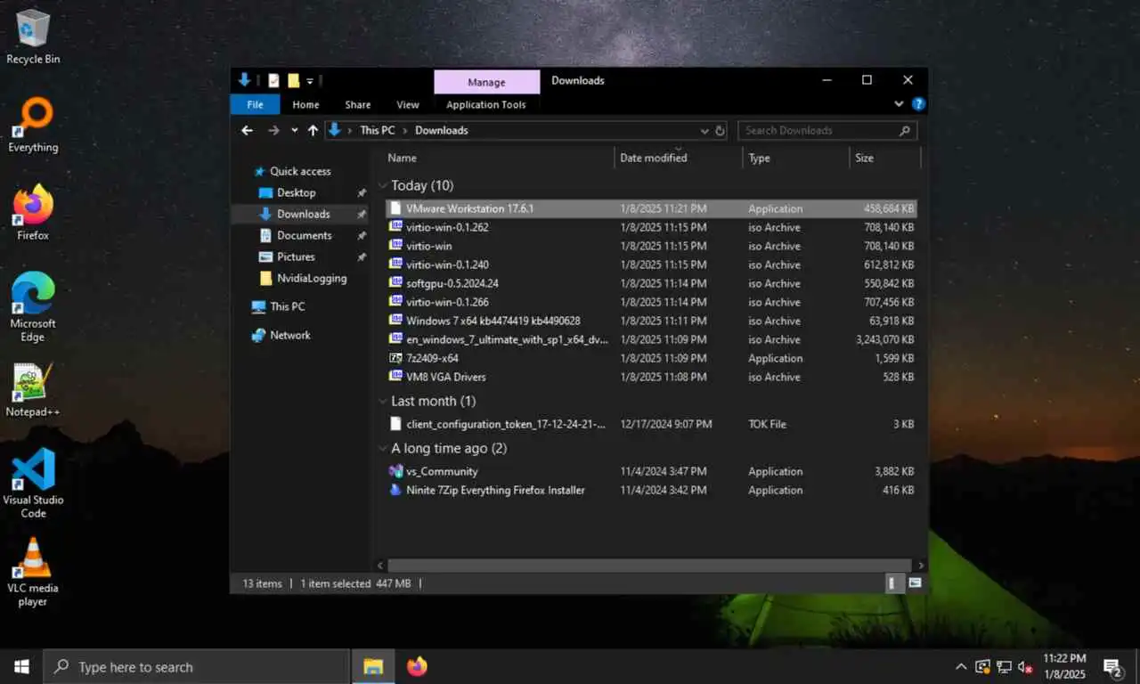The height and width of the screenshot is (684, 1140).
Task: Open the Notepad++ desktop shortcut
Action: tap(33, 389)
